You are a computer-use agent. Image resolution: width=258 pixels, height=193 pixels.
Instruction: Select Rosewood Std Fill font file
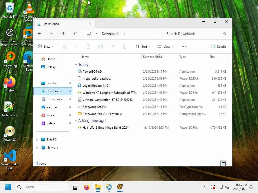[152, 107]
